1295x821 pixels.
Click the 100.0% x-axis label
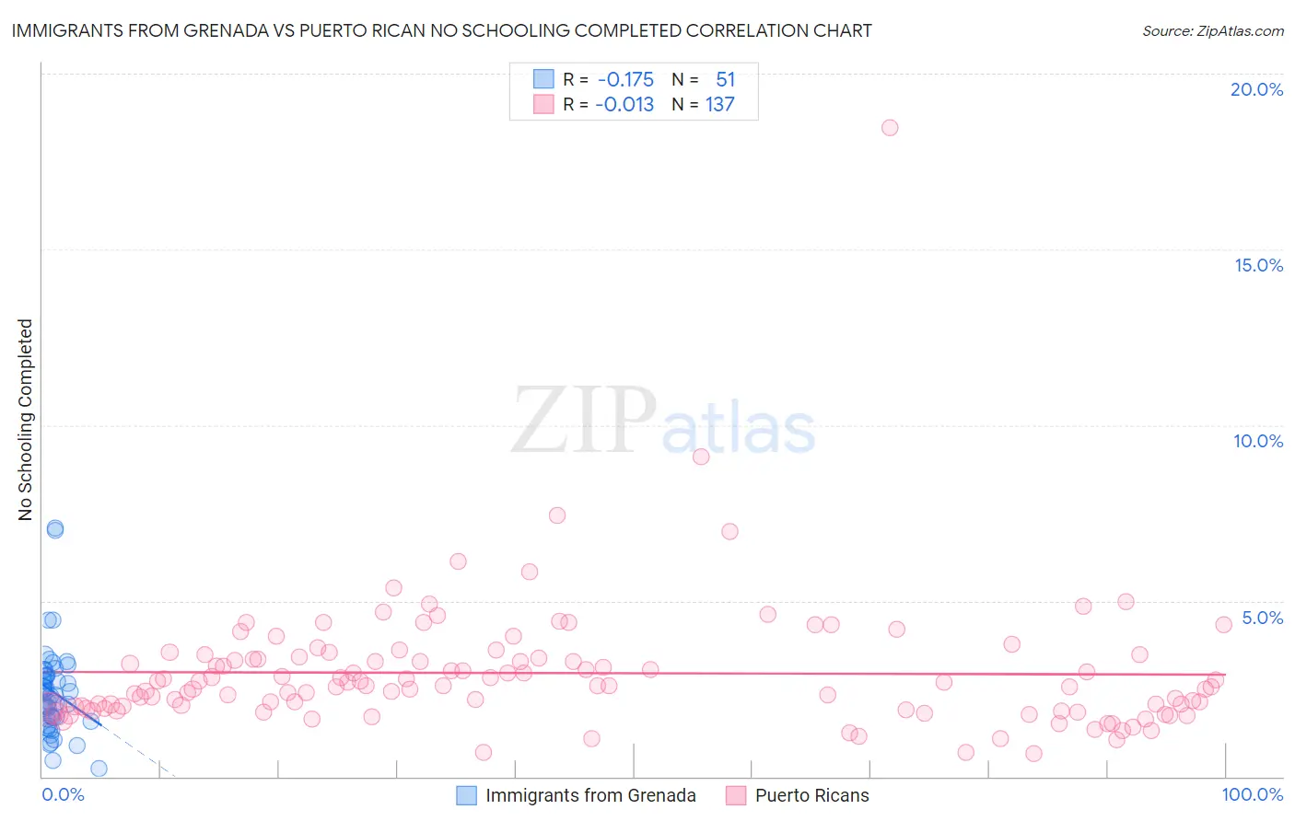pyautogui.click(x=1253, y=794)
